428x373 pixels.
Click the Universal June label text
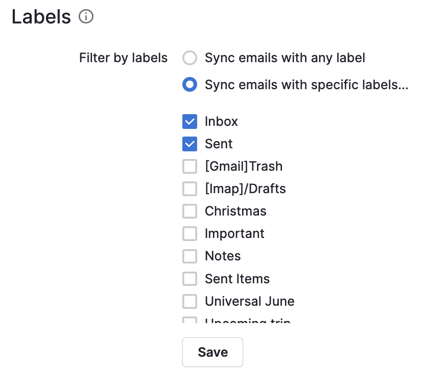pyautogui.click(x=249, y=301)
